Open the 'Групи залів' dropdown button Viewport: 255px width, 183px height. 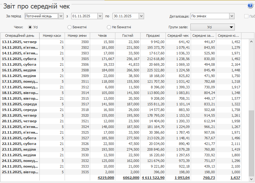[x=213, y=27]
